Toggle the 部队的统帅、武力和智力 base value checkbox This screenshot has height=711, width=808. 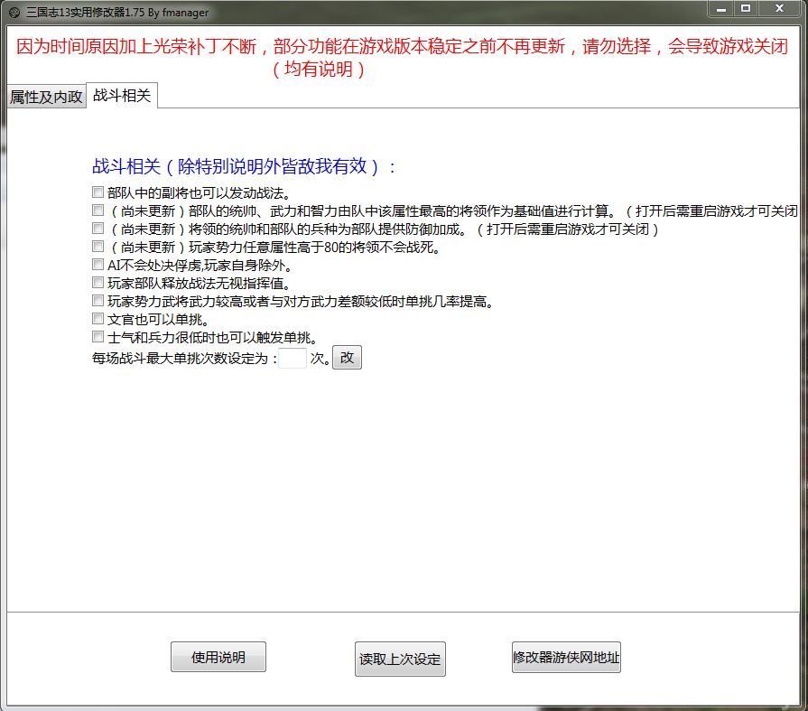(x=98, y=210)
